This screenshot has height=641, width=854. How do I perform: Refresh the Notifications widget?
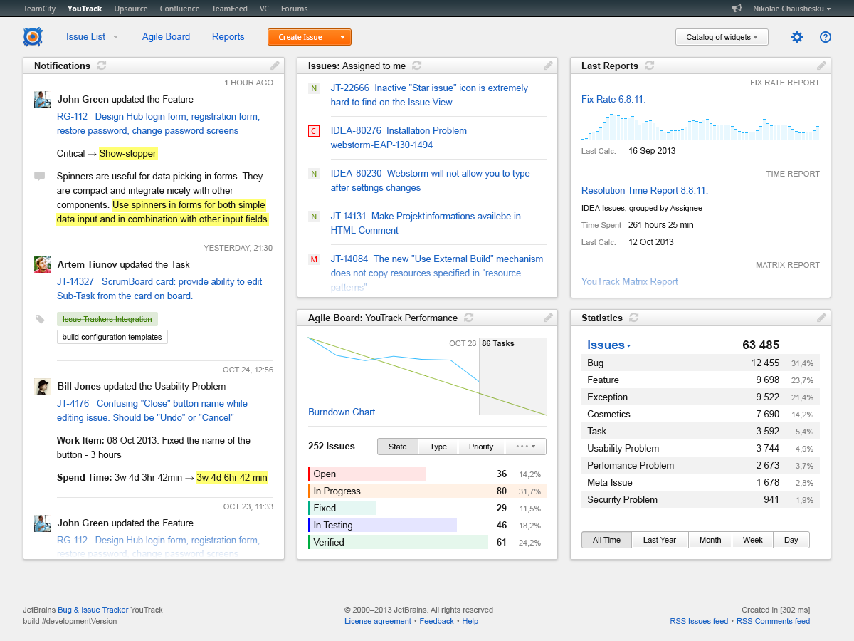102,66
